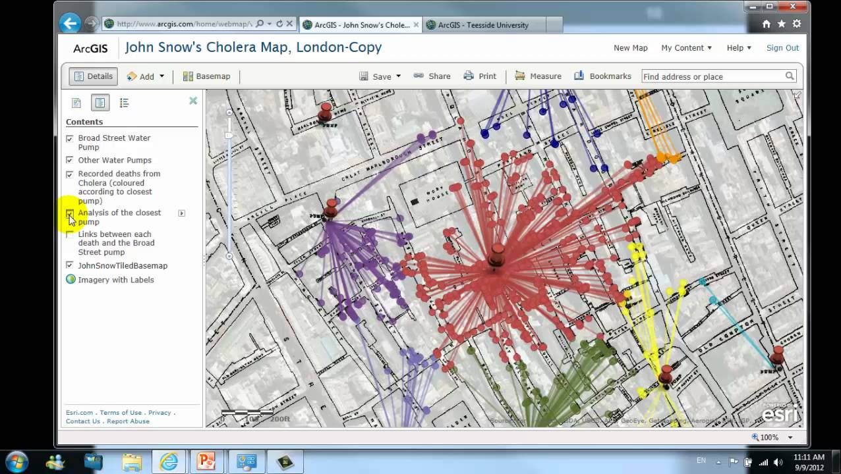Click Internet Explorer taskbar icon
This screenshot has height=474, width=841.
point(169,461)
